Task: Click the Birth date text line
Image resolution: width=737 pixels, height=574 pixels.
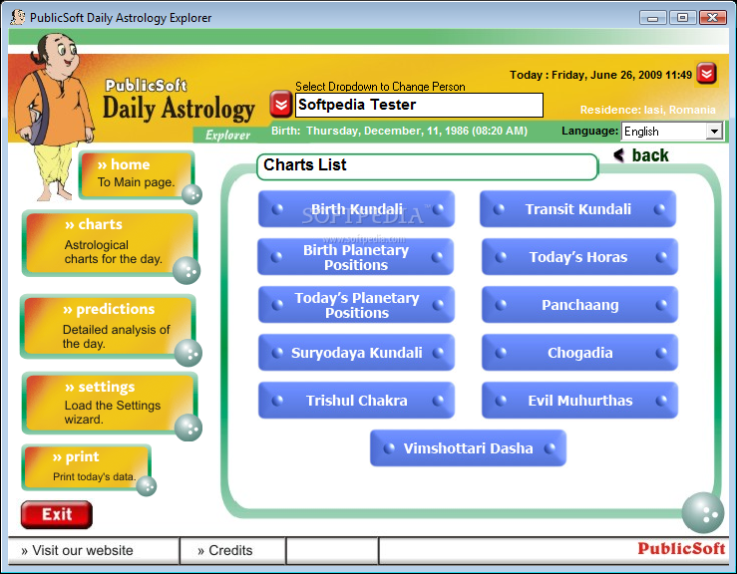Action: point(400,131)
